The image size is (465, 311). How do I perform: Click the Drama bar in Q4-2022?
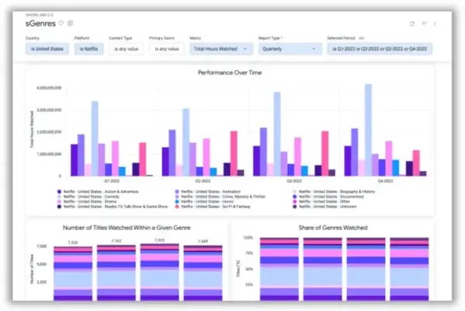388,159
